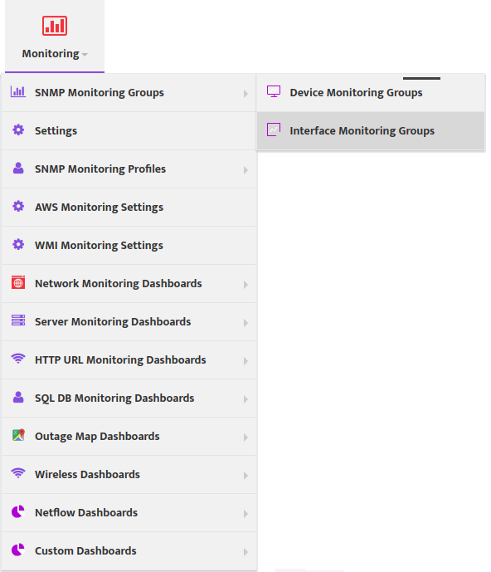
Task: Click the Wireless Dashboards wifi icon
Action: click(x=18, y=472)
